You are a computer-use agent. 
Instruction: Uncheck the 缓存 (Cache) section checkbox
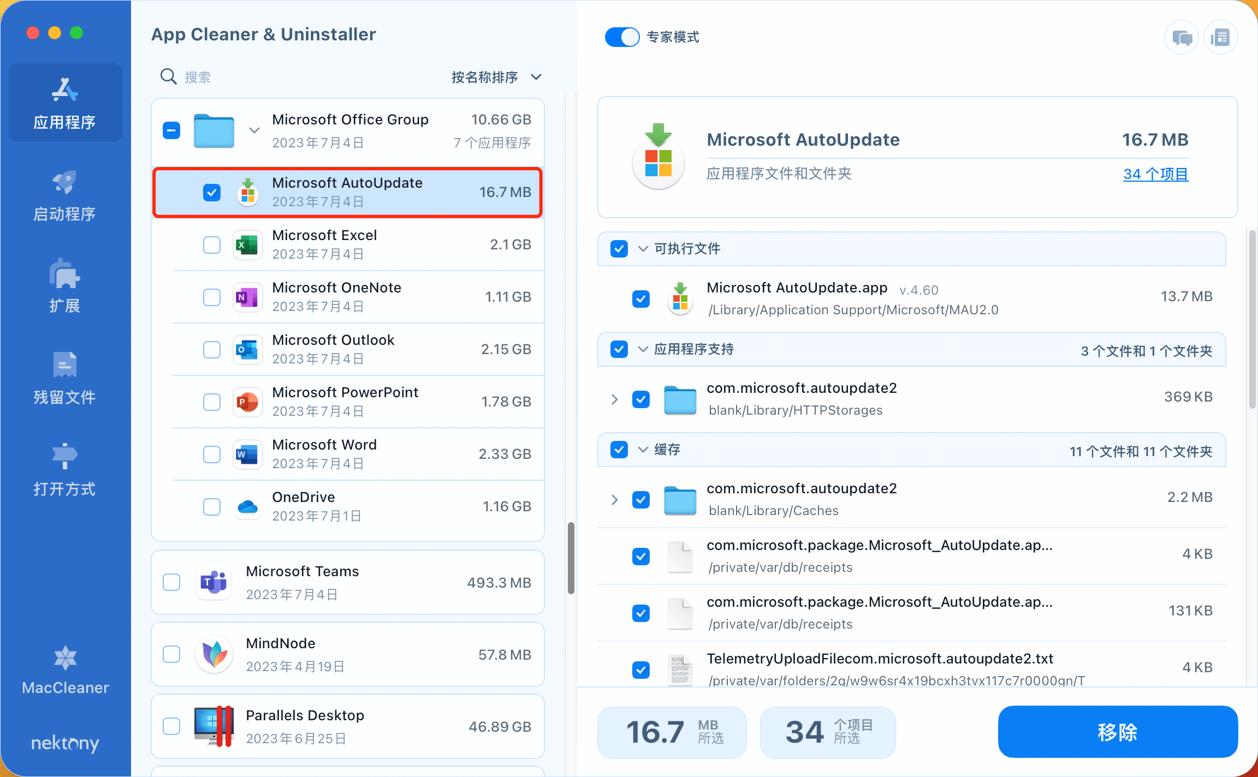click(619, 450)
